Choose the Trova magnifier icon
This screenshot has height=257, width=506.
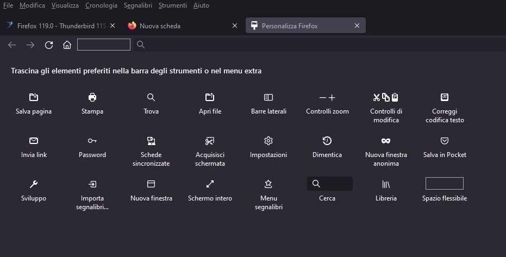151,97
